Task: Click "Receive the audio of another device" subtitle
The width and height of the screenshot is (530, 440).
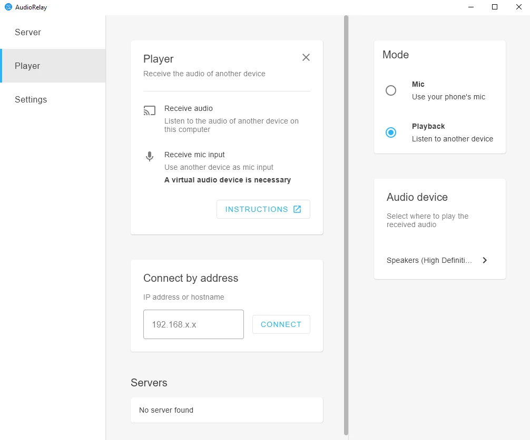Action: pyautogui.click(x=204, y=74)
